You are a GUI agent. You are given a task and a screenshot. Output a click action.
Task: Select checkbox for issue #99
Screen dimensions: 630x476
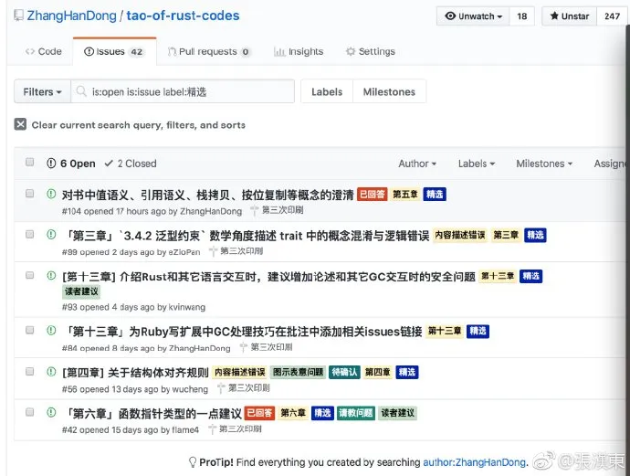(x=30, y=234)
